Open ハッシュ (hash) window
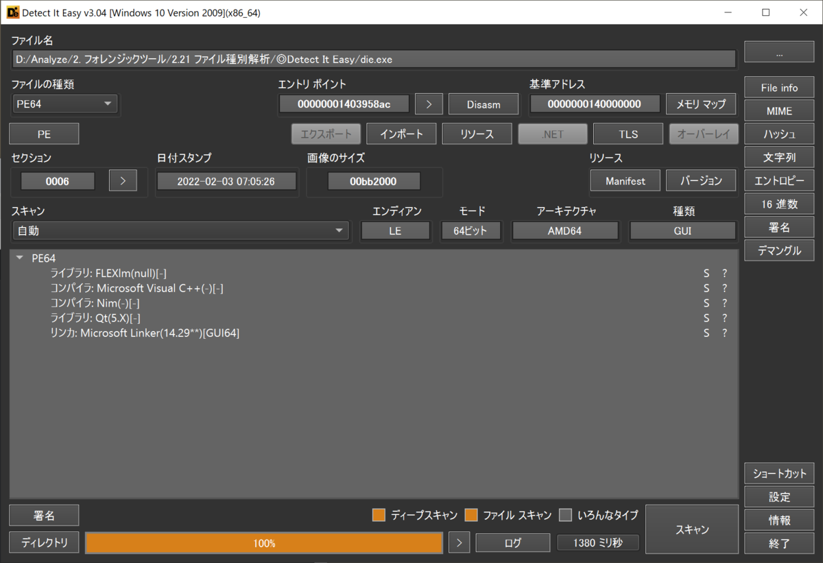Viewport: 823px width, 563px height. [x=779, y=134]
